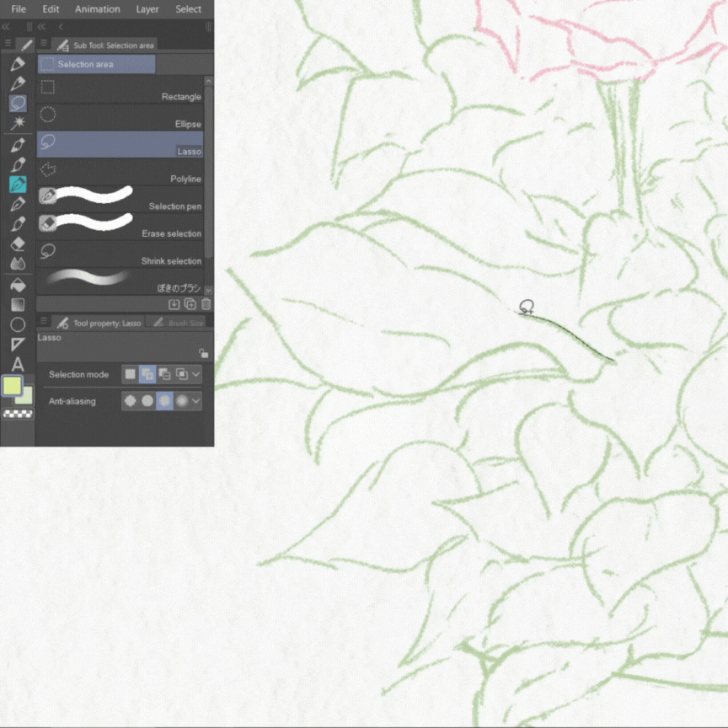Click the cyan-highlighted pen tool icon

point(18,185)
